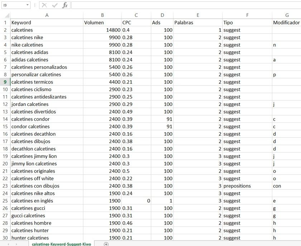Screen dimensions: 301x246
Task: Click the Enter checkmark icon in formula bar
Action: pos(55,5)
